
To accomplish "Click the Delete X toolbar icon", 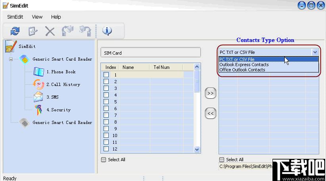I will coord(50,32).
